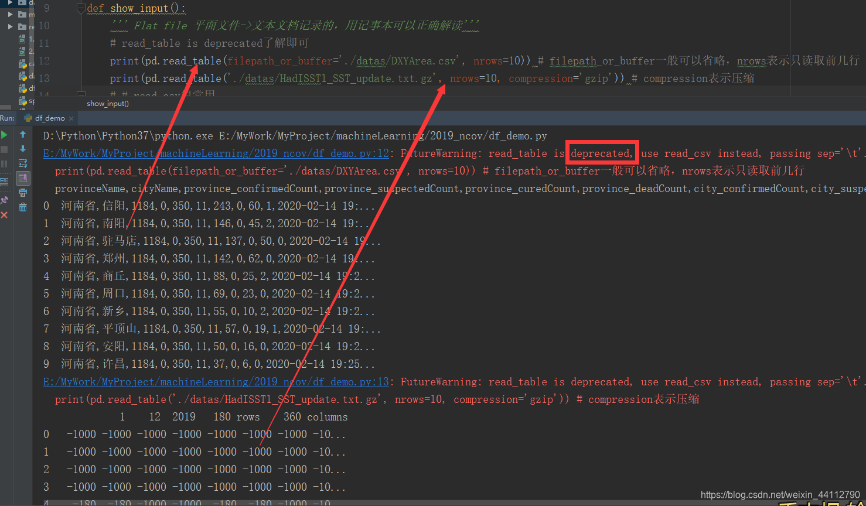The image size is (866, 506).
Task: Click the fold marker at line 14
Action: [81, 94]
